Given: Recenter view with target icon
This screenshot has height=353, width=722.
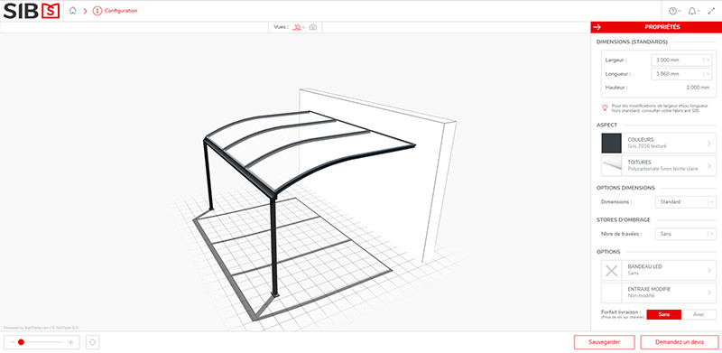Looking at the screenshot, I should 93,342.
